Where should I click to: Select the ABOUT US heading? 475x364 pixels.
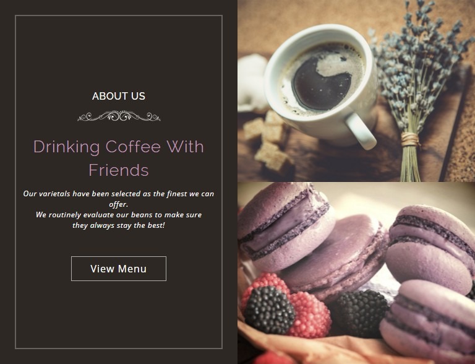click(119, 96)
